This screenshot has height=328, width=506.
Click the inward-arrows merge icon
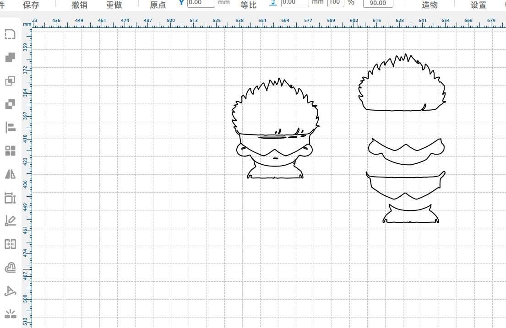pyautogui.click(x=10, y=244)
